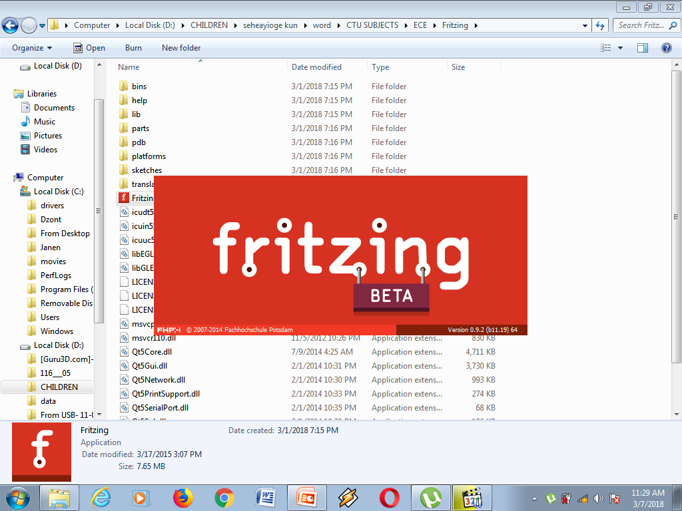Select the Qt5SerialPort.dll file
Screen dimensions: 682x511
point(160,408)
